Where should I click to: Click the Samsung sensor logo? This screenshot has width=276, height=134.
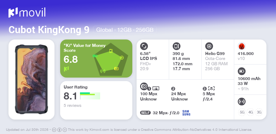[186, 113]
